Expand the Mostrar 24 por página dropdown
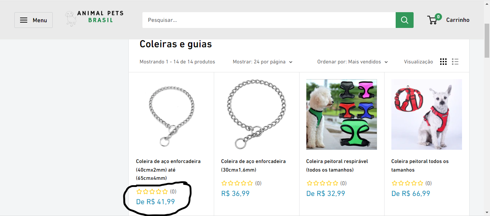490x216 pixels. pos(263,62)
